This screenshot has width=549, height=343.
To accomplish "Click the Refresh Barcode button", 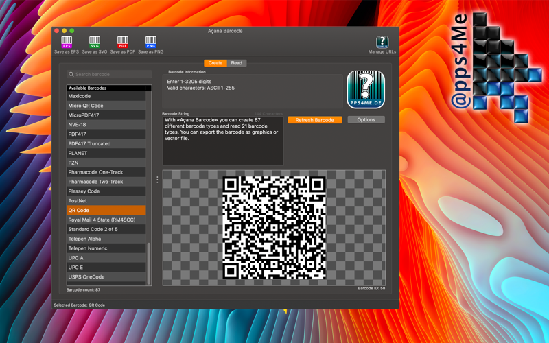I will [315, 120].
